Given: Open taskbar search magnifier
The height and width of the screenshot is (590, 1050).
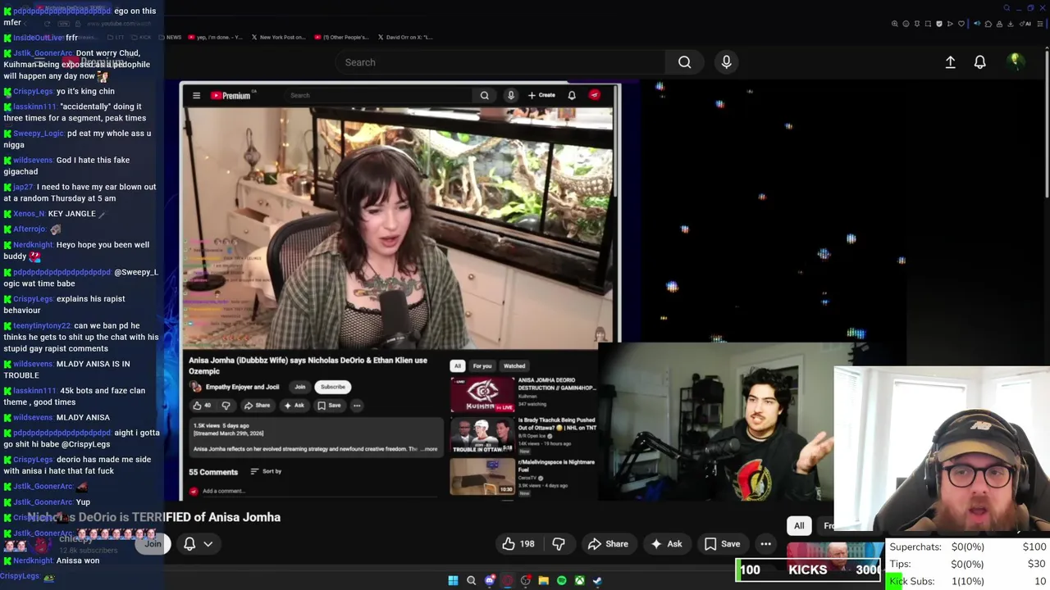Looking at the screenshot, I should (471, 580).
